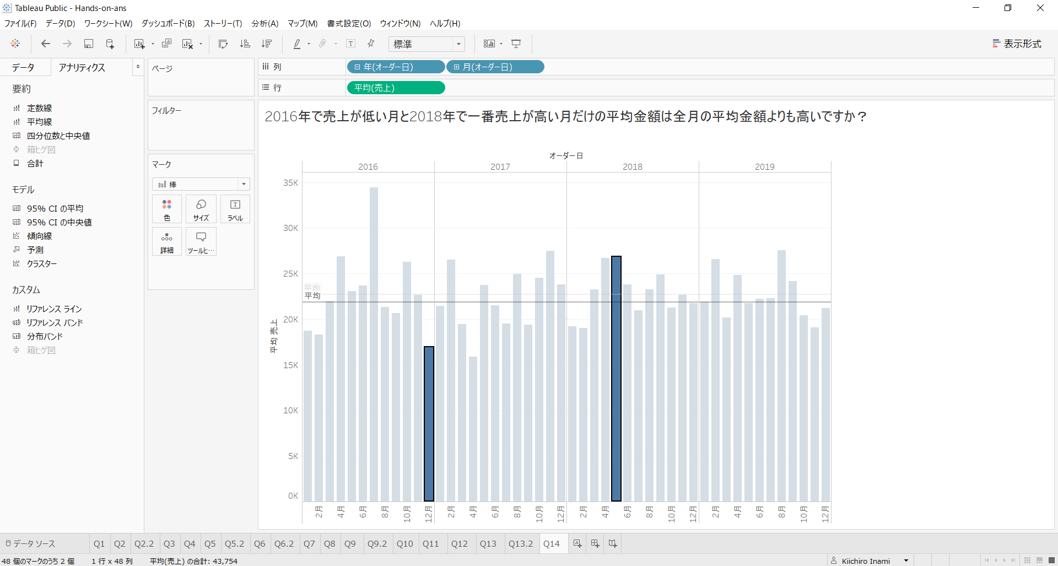Open the サイズ (size) mark card
Viewport: 1058px width, 566px height.
click(201, 209)
